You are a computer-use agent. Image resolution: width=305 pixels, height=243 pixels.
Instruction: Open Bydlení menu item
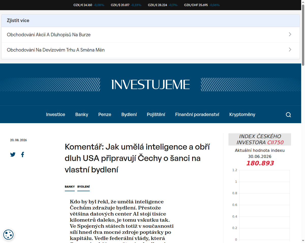pyautogui.click(x=129, y=115)
